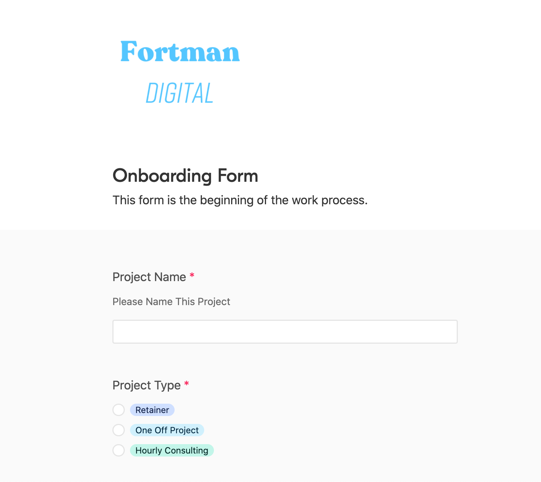Click the word 'Form' in the title
This screenshot has height=482, width=541.
click(x=238, y=176)
